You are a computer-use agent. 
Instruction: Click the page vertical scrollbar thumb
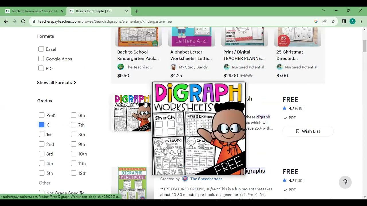[x=365, y=46]
